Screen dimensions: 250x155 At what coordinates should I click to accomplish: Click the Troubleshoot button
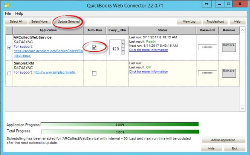pyautogui.click(x=215, y=21)
